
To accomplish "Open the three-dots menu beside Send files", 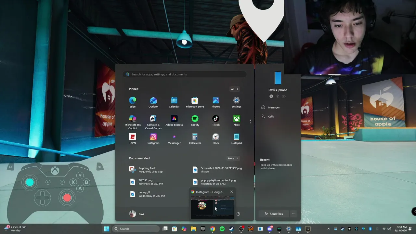I will click(x=294, y=214).
